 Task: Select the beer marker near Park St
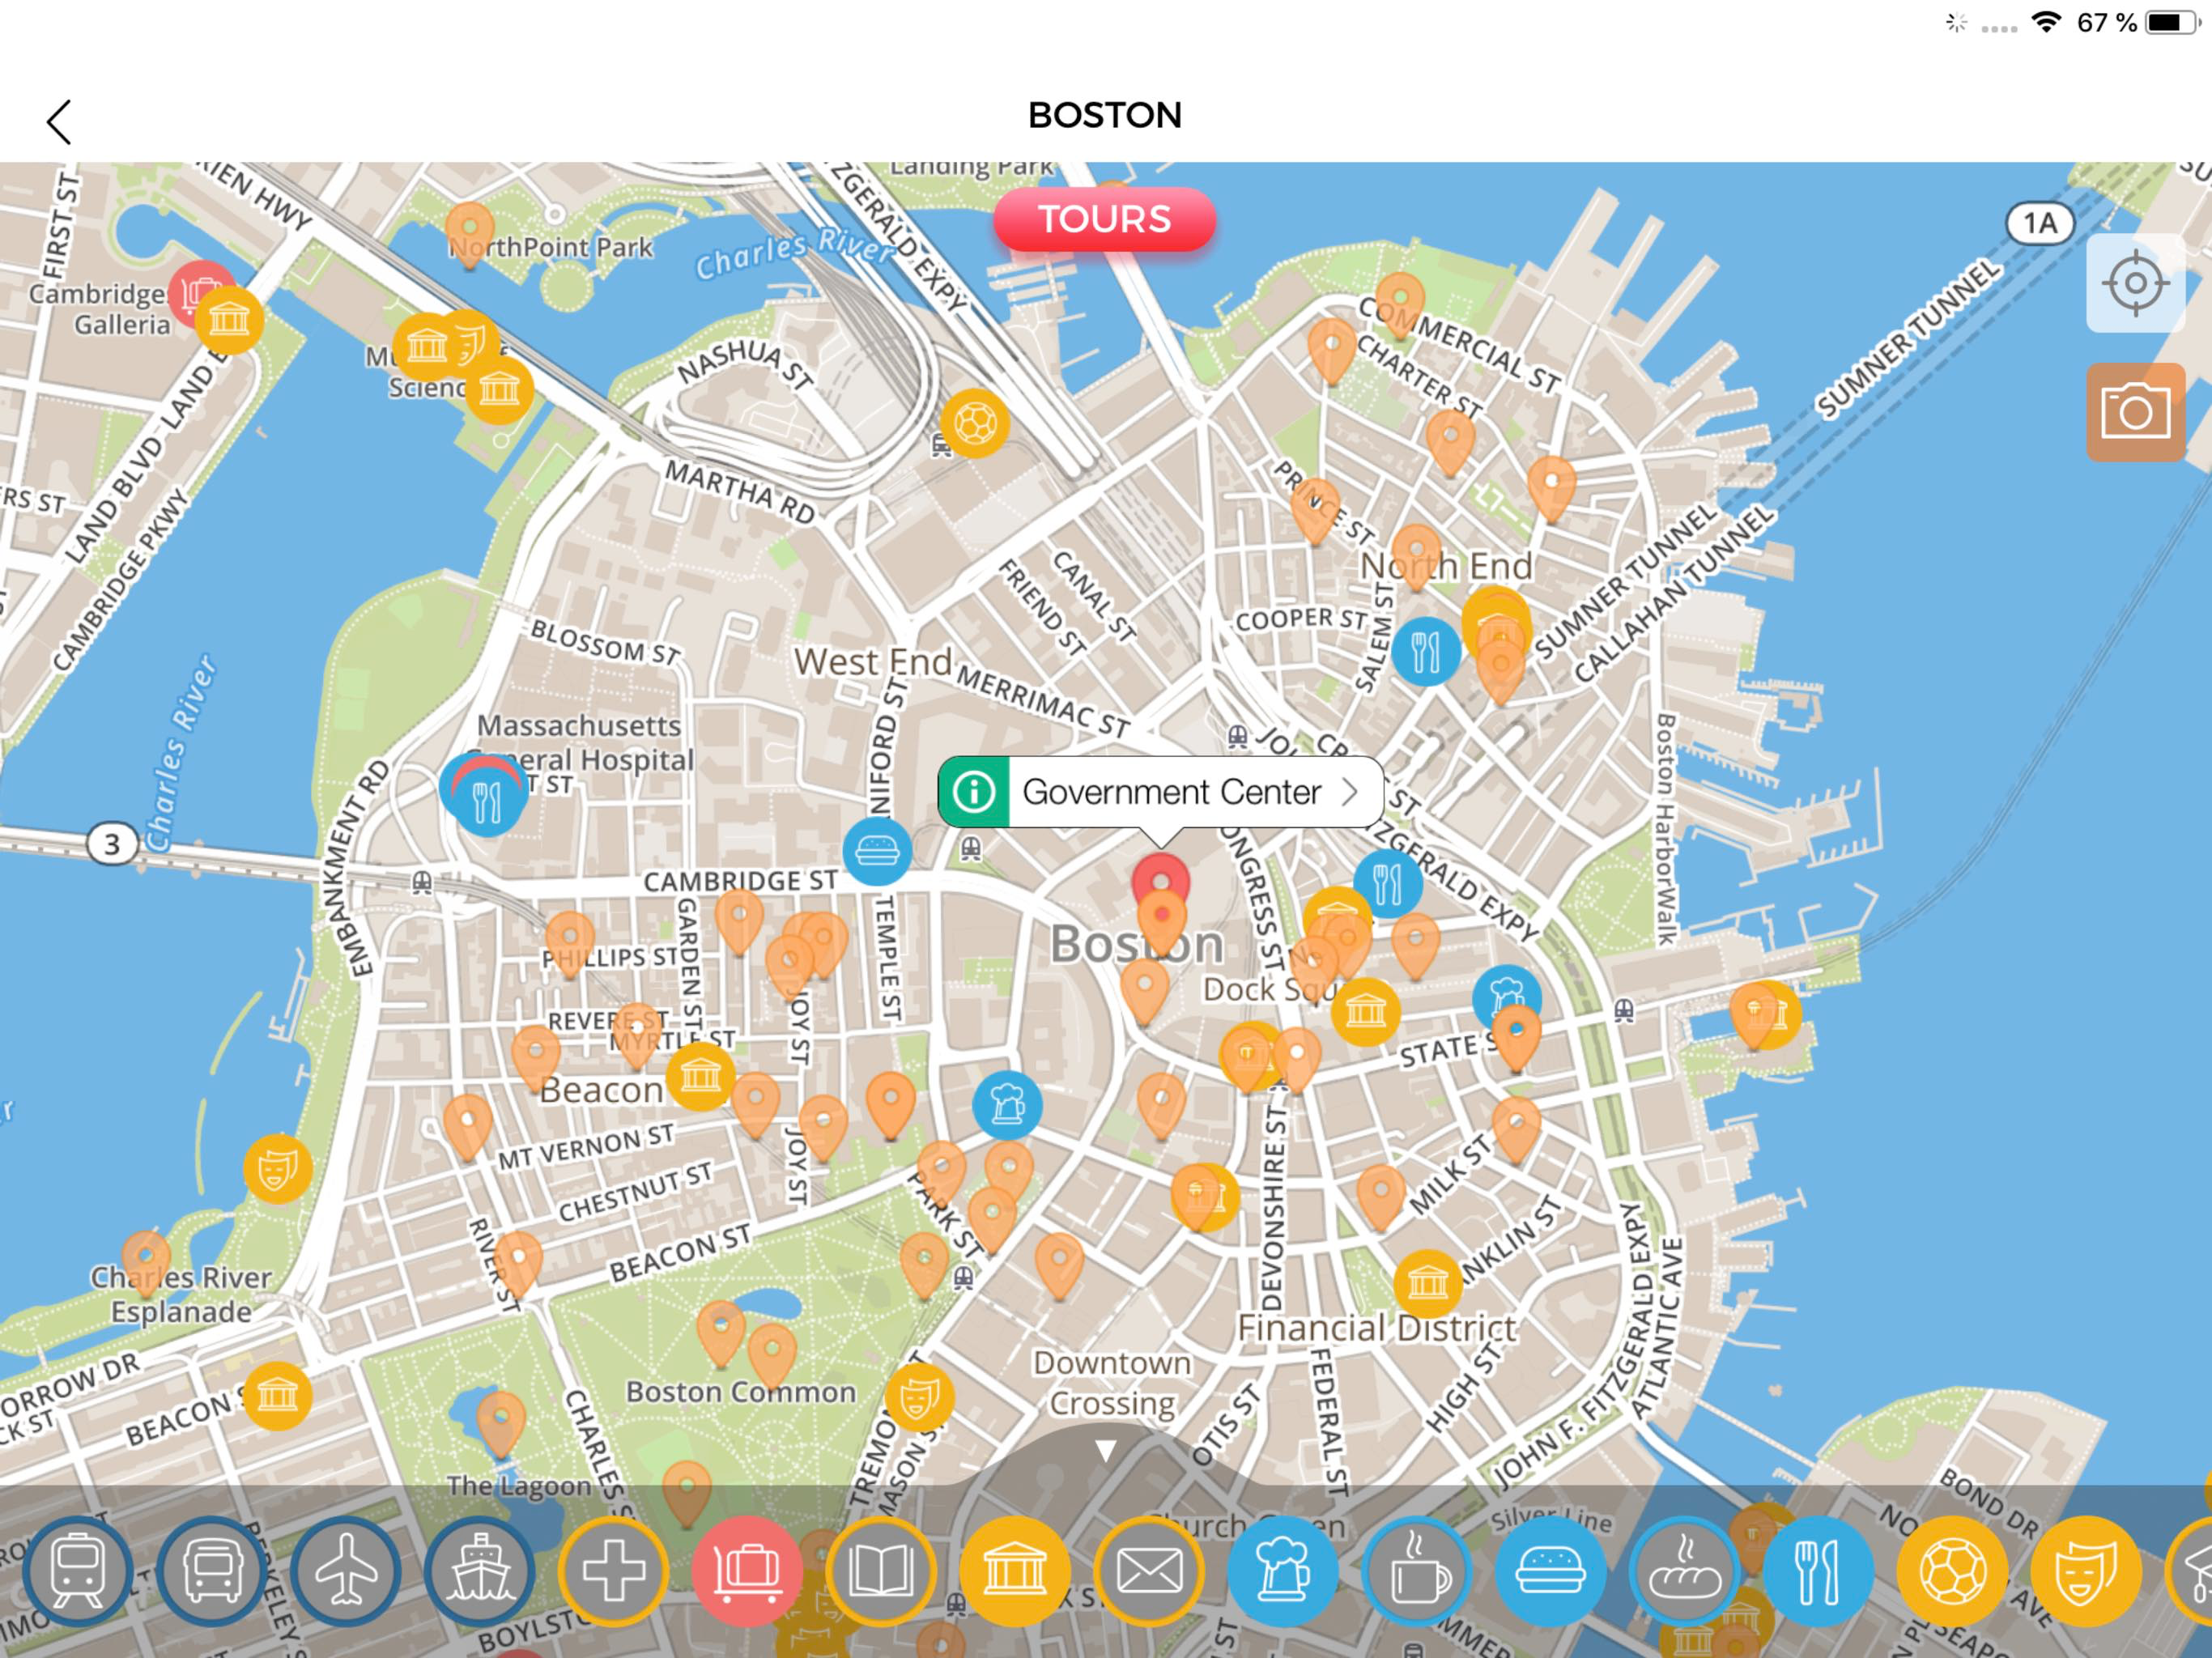(x=1007, y=1105)
